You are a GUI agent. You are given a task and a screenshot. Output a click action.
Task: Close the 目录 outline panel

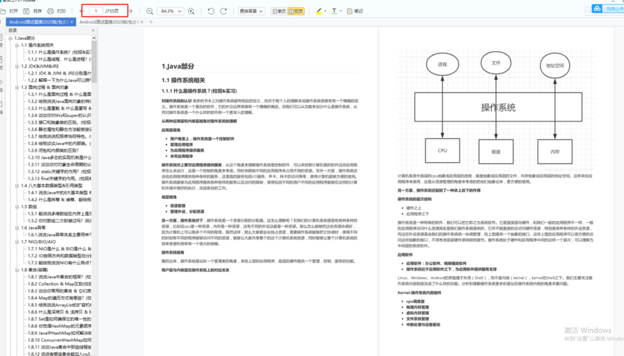[x=93, y=30]
